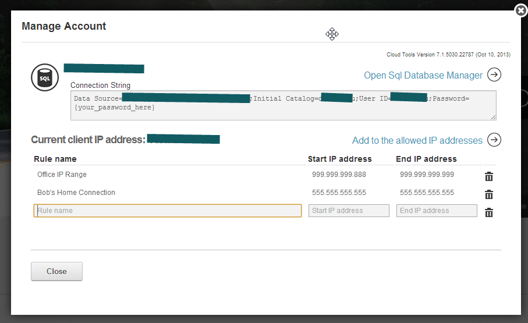Click the connection string textarea resize handle

pyautogui.click(x=493, y=117)
